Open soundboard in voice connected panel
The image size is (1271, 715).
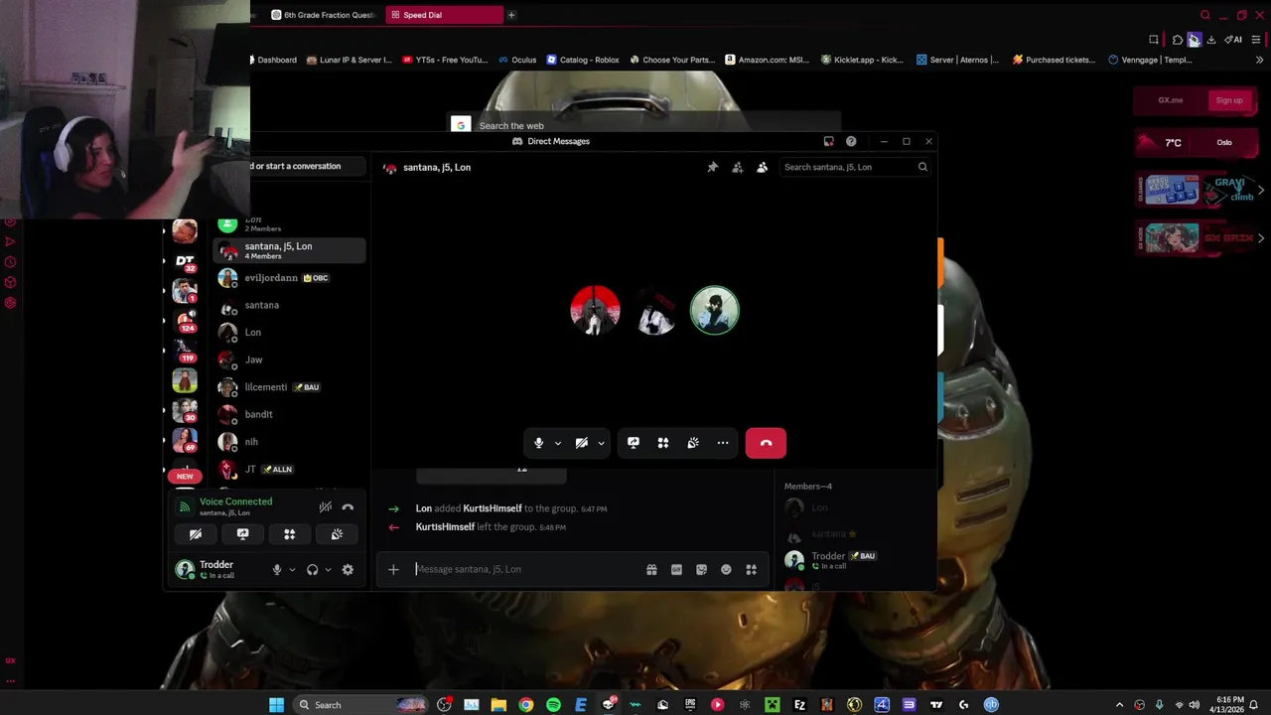(x=337, y=534)
